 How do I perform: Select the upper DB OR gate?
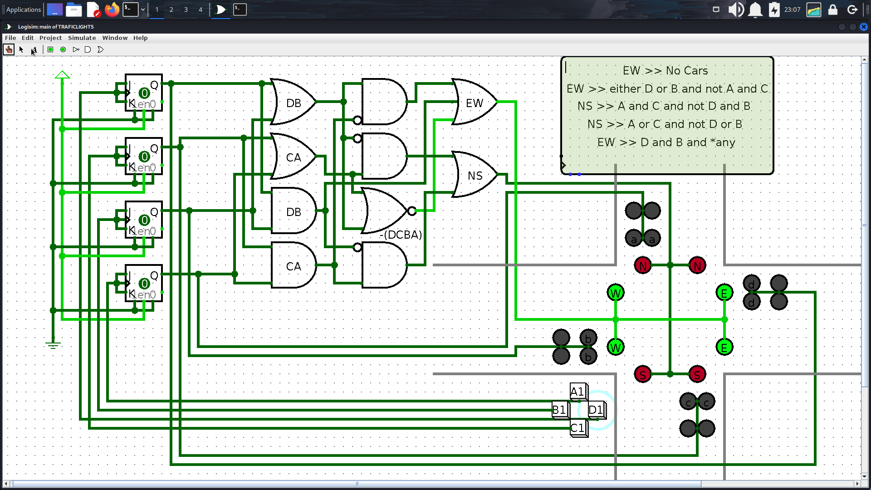293,102
